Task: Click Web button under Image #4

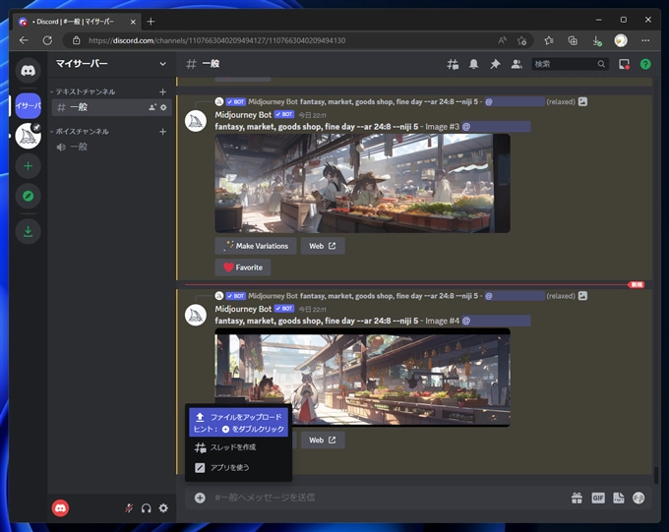Action: click(x=323, y=441)
